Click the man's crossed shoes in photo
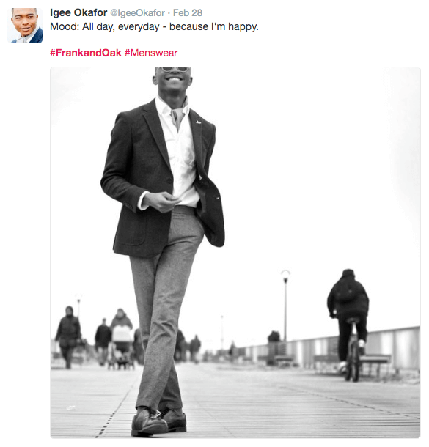Screen dimensions: 429x447 (x=158, y=421)
